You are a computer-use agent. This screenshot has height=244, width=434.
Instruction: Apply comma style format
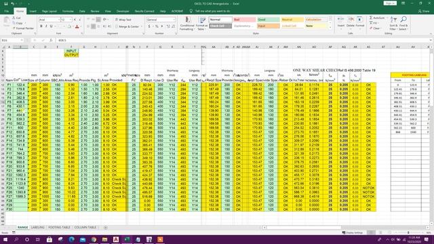point(162,26)
